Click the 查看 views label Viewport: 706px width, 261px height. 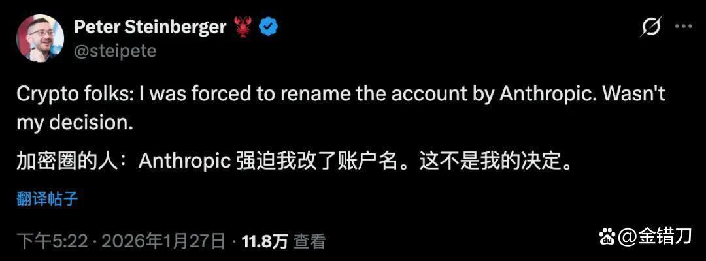[x=309, y=242]
